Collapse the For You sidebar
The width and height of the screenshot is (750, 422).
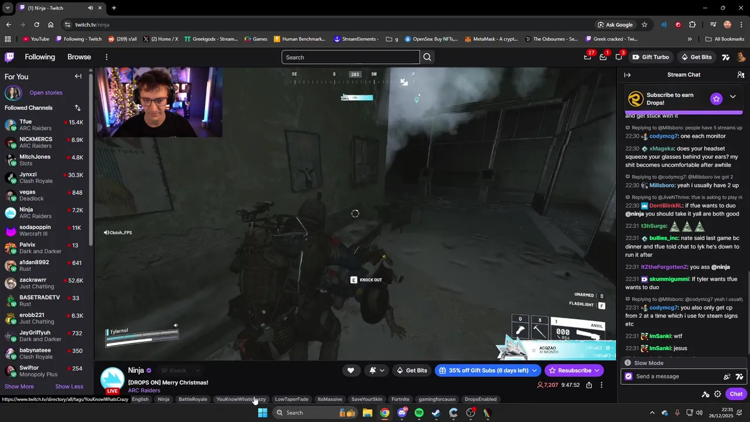tap(78, 76)
